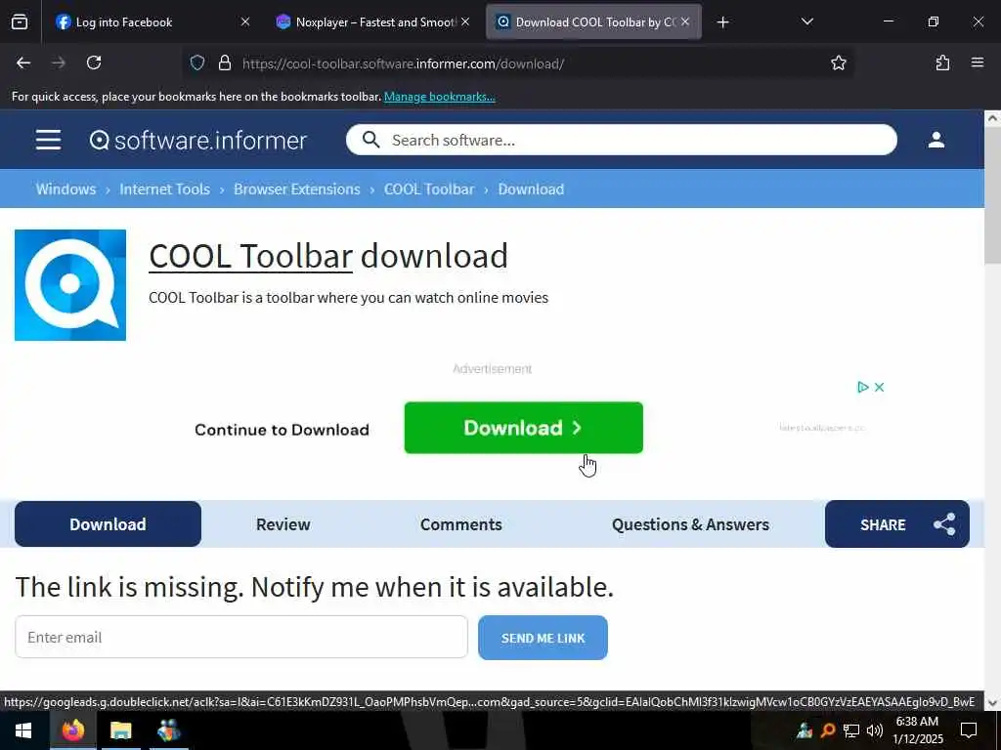Open COOL Toolbar breadcrumb link

(429, 189)
